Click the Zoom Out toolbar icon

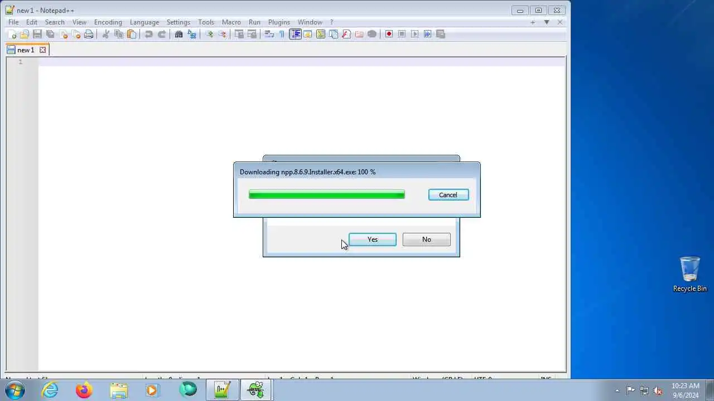(222, 34)
